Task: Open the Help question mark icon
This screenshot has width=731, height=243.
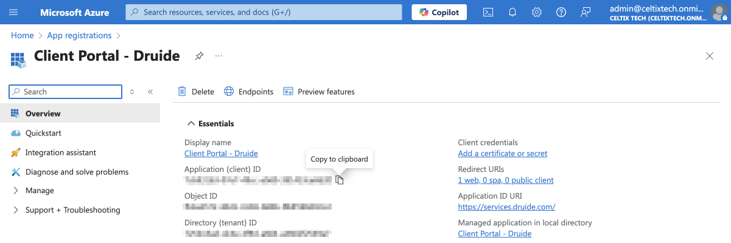Action: pos(561,12)
